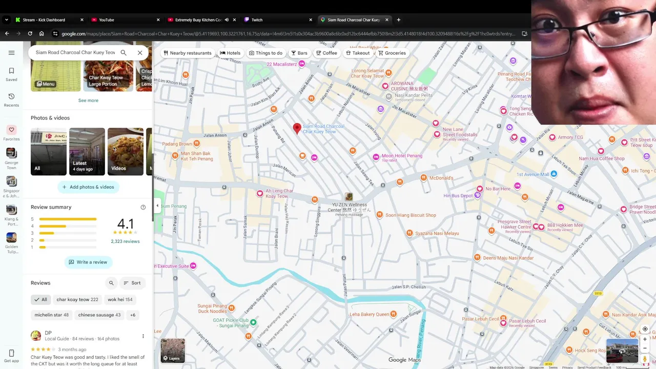
Task: Click the 888 Hokkien Mee marker
Action: [541, 227]
